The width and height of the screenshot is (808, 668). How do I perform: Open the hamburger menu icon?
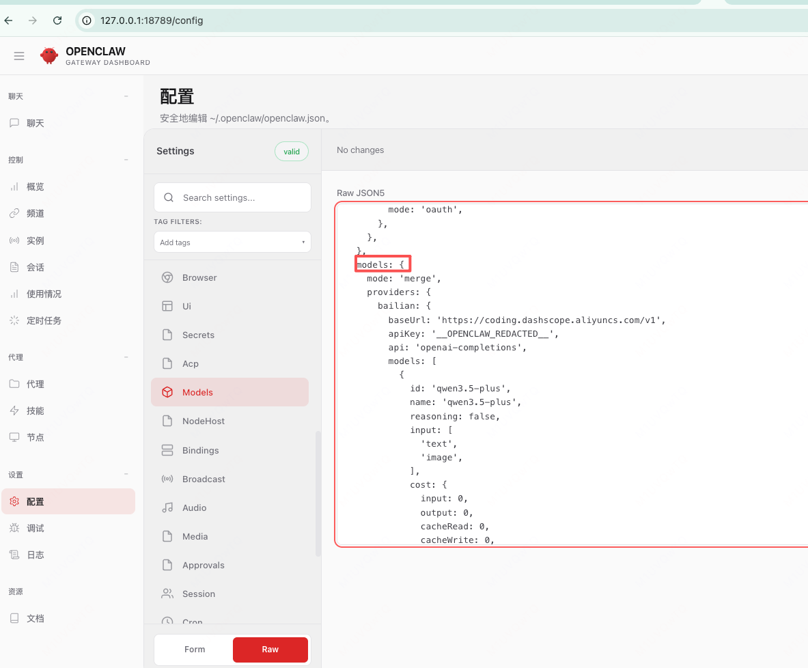tap(19, 56)
